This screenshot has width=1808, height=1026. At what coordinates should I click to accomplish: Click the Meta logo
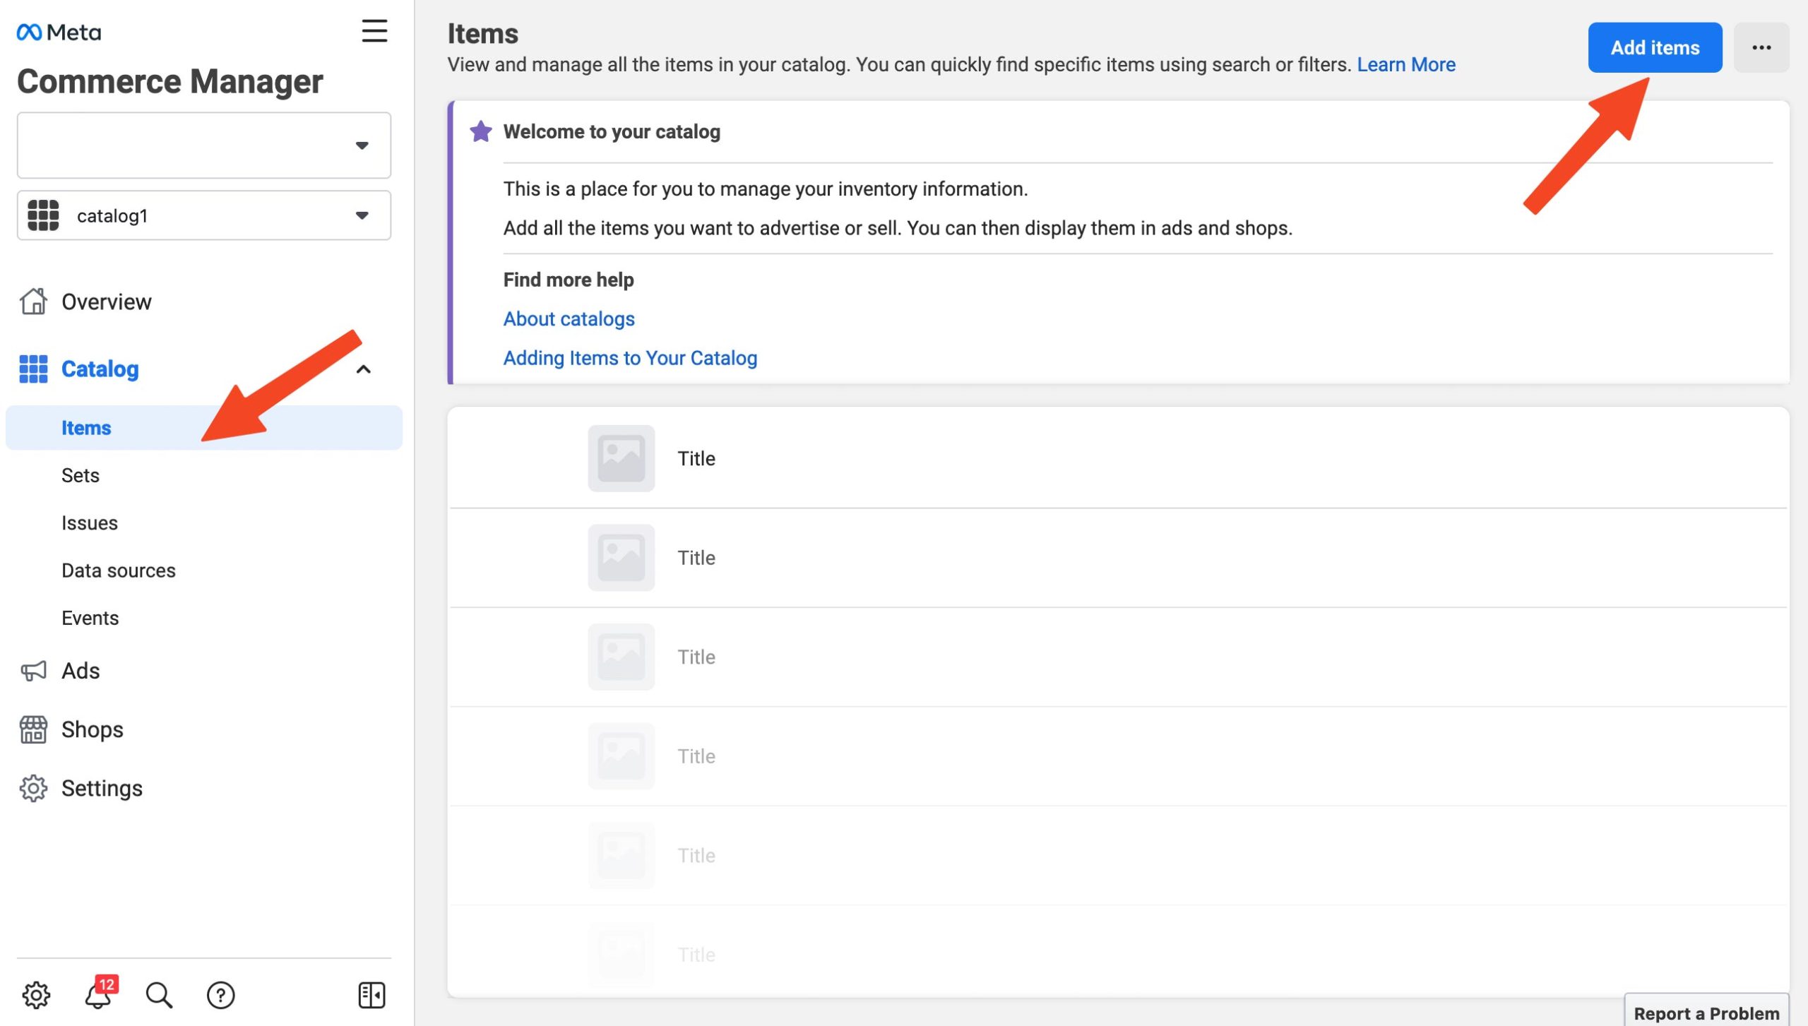pos(59,32)
